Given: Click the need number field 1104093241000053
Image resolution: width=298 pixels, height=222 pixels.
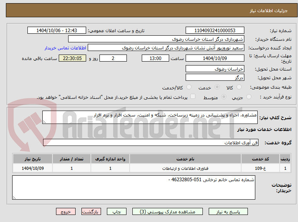Looking at the screenshot, I should click(215, 31).
